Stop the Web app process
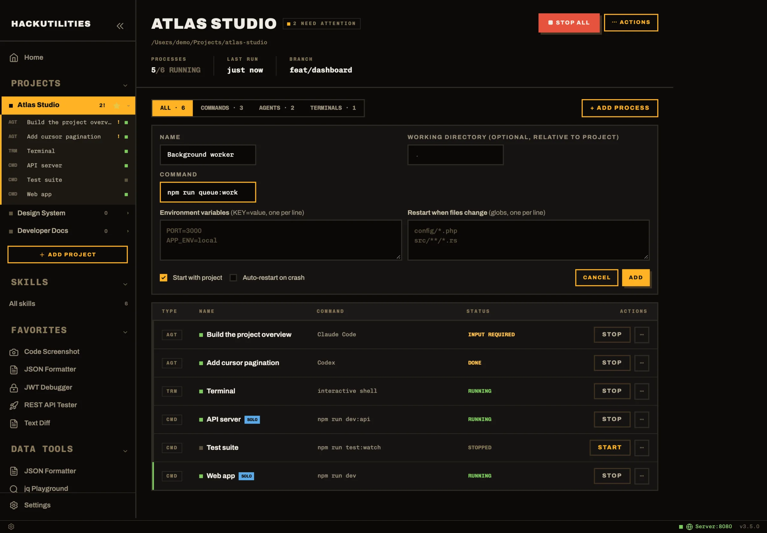The image size is (767, 533). pyautogui.click(x=612, y=476)
